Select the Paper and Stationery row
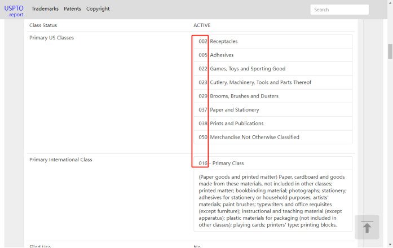The width and height of the screenshot is (393, 248). coord(273,110)
